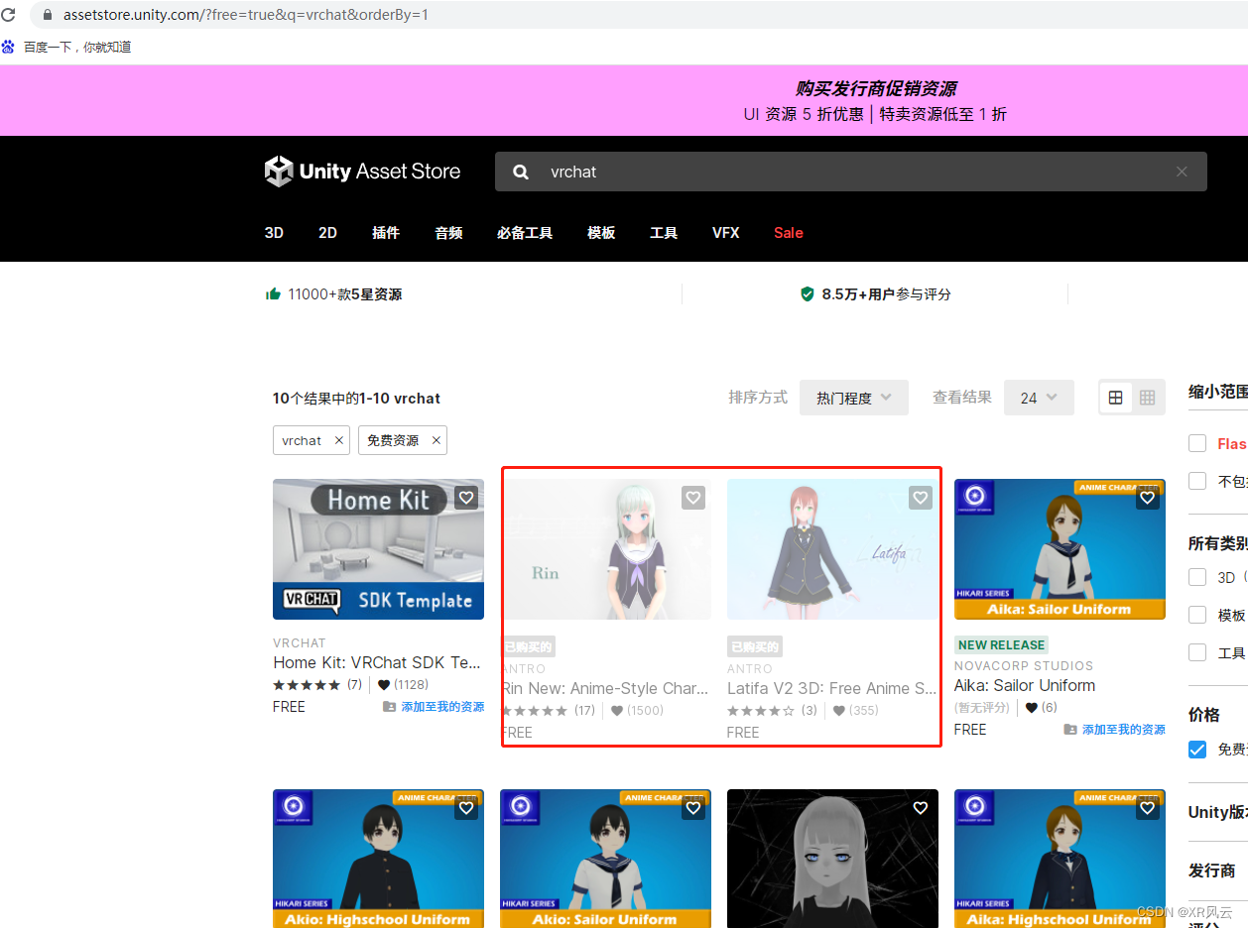Favorite the grey-haired character heart icon
The image size is (1248, 928).
point(921,808)
